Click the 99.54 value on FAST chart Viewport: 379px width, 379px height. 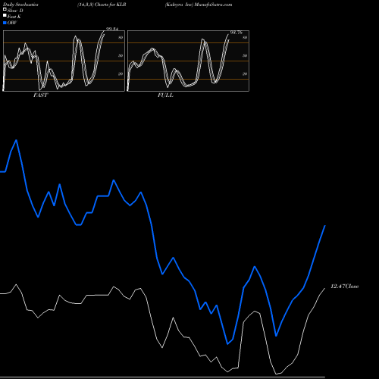[112, 29]
